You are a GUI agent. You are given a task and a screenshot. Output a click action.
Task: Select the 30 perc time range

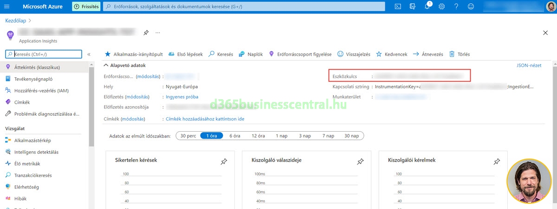tap(188, 136)
